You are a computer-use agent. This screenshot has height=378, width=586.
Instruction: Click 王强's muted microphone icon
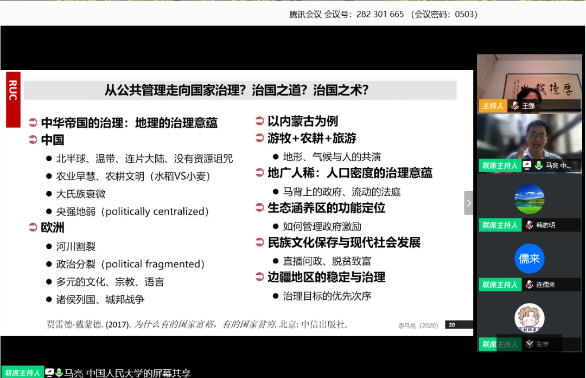click(514, 106)
